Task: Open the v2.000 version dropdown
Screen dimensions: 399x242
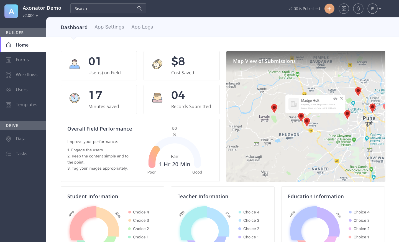Action: pyautogui.click(x=30, y=16)
